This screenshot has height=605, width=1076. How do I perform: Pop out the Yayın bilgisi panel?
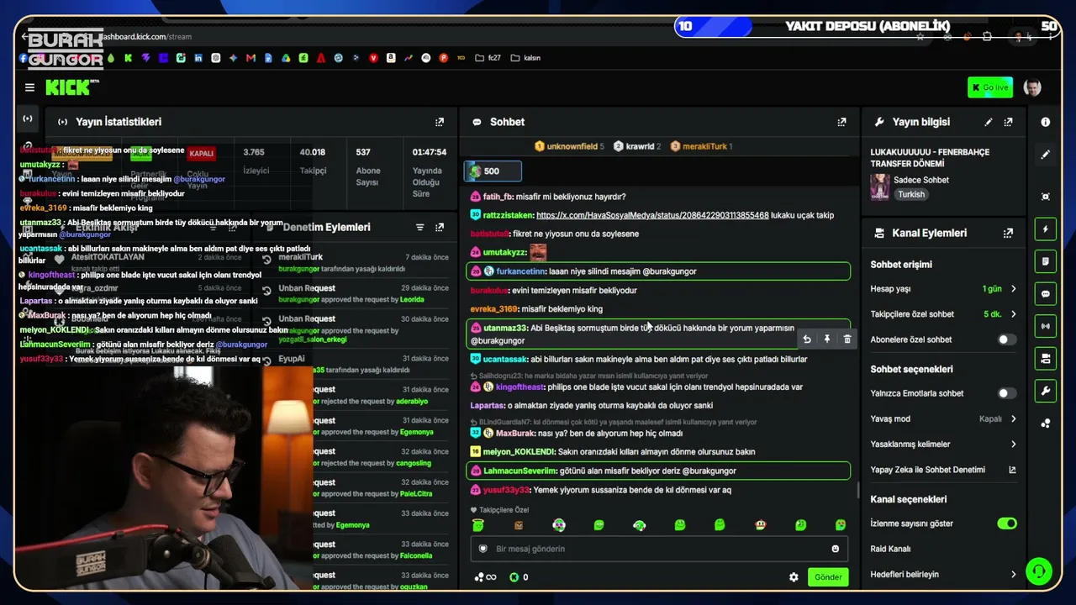click(x=1008, y=122)
